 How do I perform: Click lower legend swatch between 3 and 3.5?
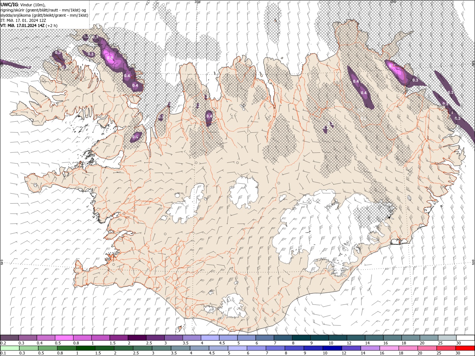[x=161, y=348]
